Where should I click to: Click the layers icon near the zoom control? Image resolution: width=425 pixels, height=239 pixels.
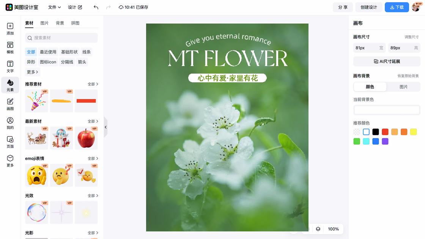click(318, 229)
